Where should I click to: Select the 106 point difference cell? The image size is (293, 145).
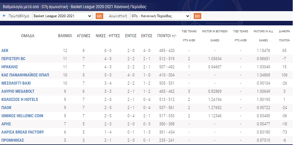coord(285,75)
